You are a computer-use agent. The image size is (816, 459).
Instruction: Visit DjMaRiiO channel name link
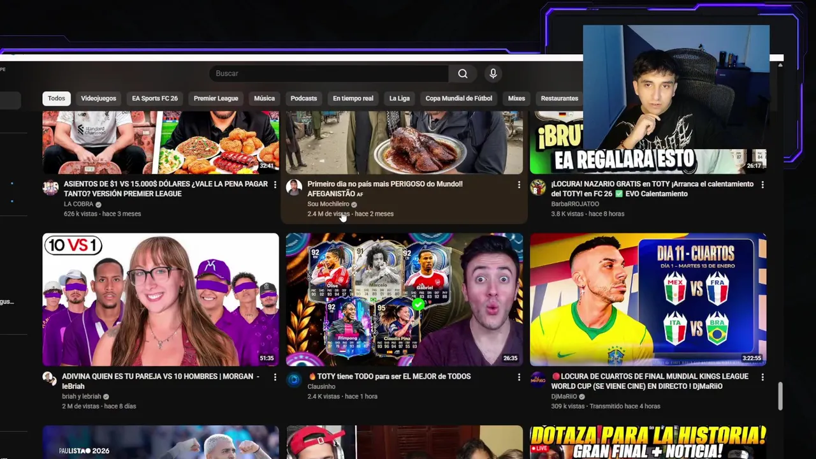click(564, 397)
